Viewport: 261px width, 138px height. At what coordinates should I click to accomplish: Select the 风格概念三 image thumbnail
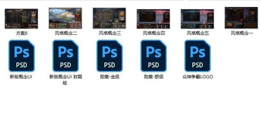coord(109,18)
